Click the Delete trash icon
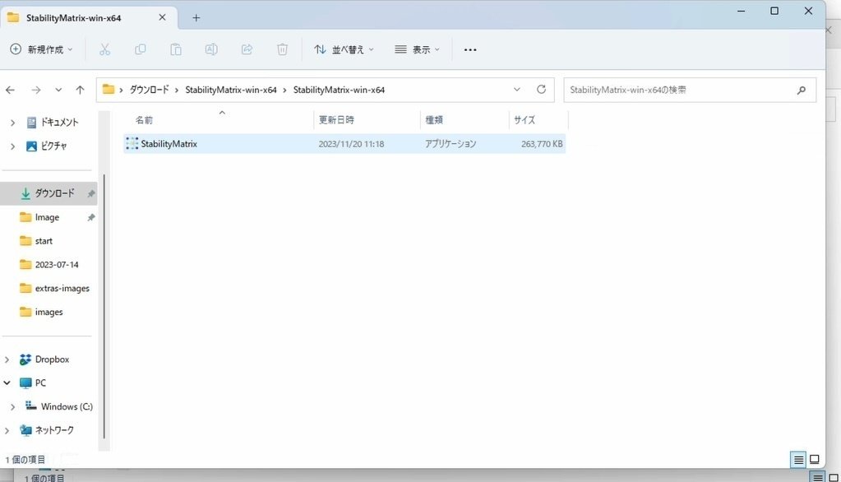 click(282, 49)
